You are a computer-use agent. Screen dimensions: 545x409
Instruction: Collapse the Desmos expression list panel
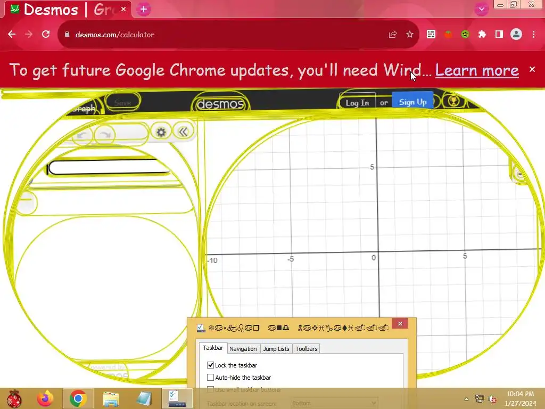183,132
